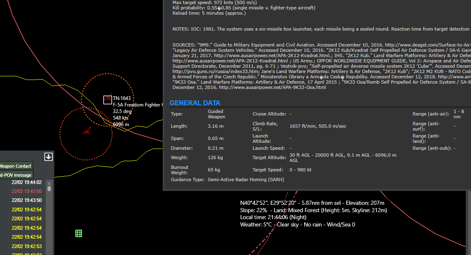Viewport: 471px width, 255px height.
Task: Click Semi-Active Radar Homing (SARH) guidance text
Action: click(246, 180)
